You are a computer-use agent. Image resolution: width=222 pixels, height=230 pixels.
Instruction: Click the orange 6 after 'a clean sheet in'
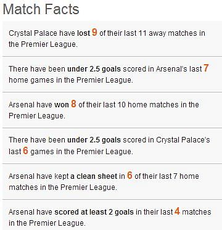point(129,175)
